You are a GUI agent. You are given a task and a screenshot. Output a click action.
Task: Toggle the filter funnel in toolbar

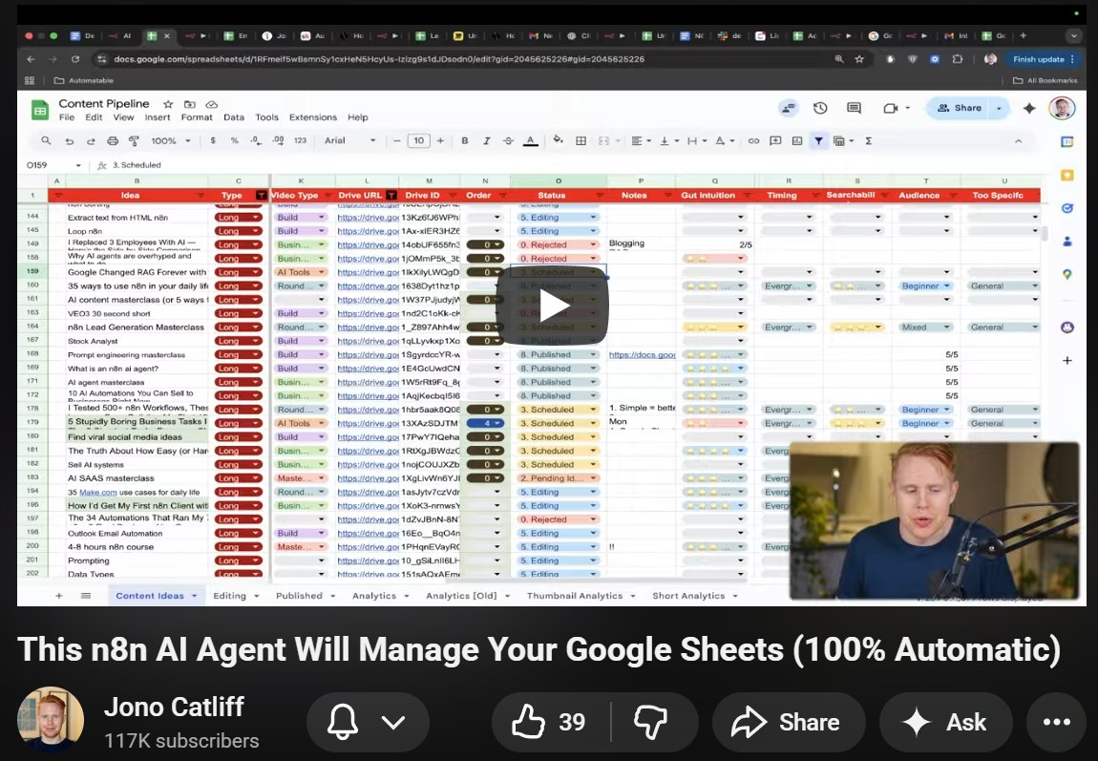(818, 140)
